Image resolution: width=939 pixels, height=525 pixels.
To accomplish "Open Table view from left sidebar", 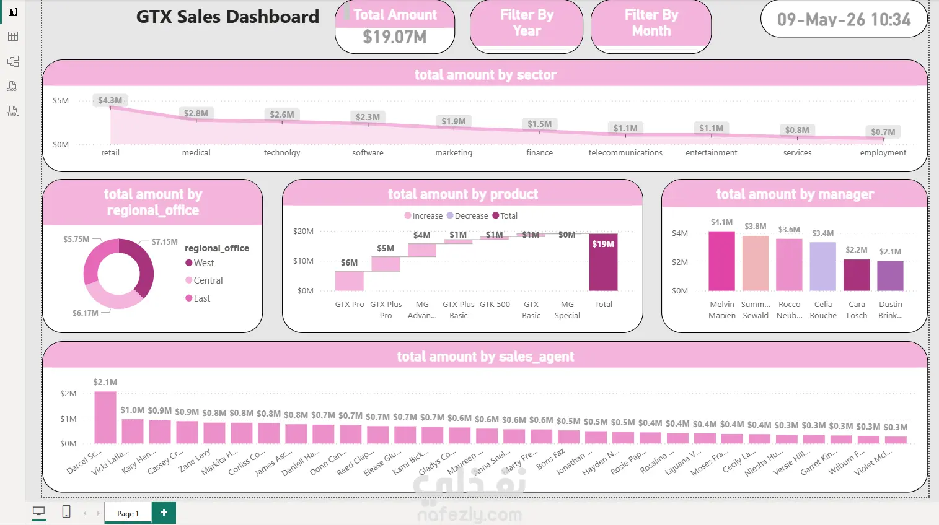I will pos(12,37).
